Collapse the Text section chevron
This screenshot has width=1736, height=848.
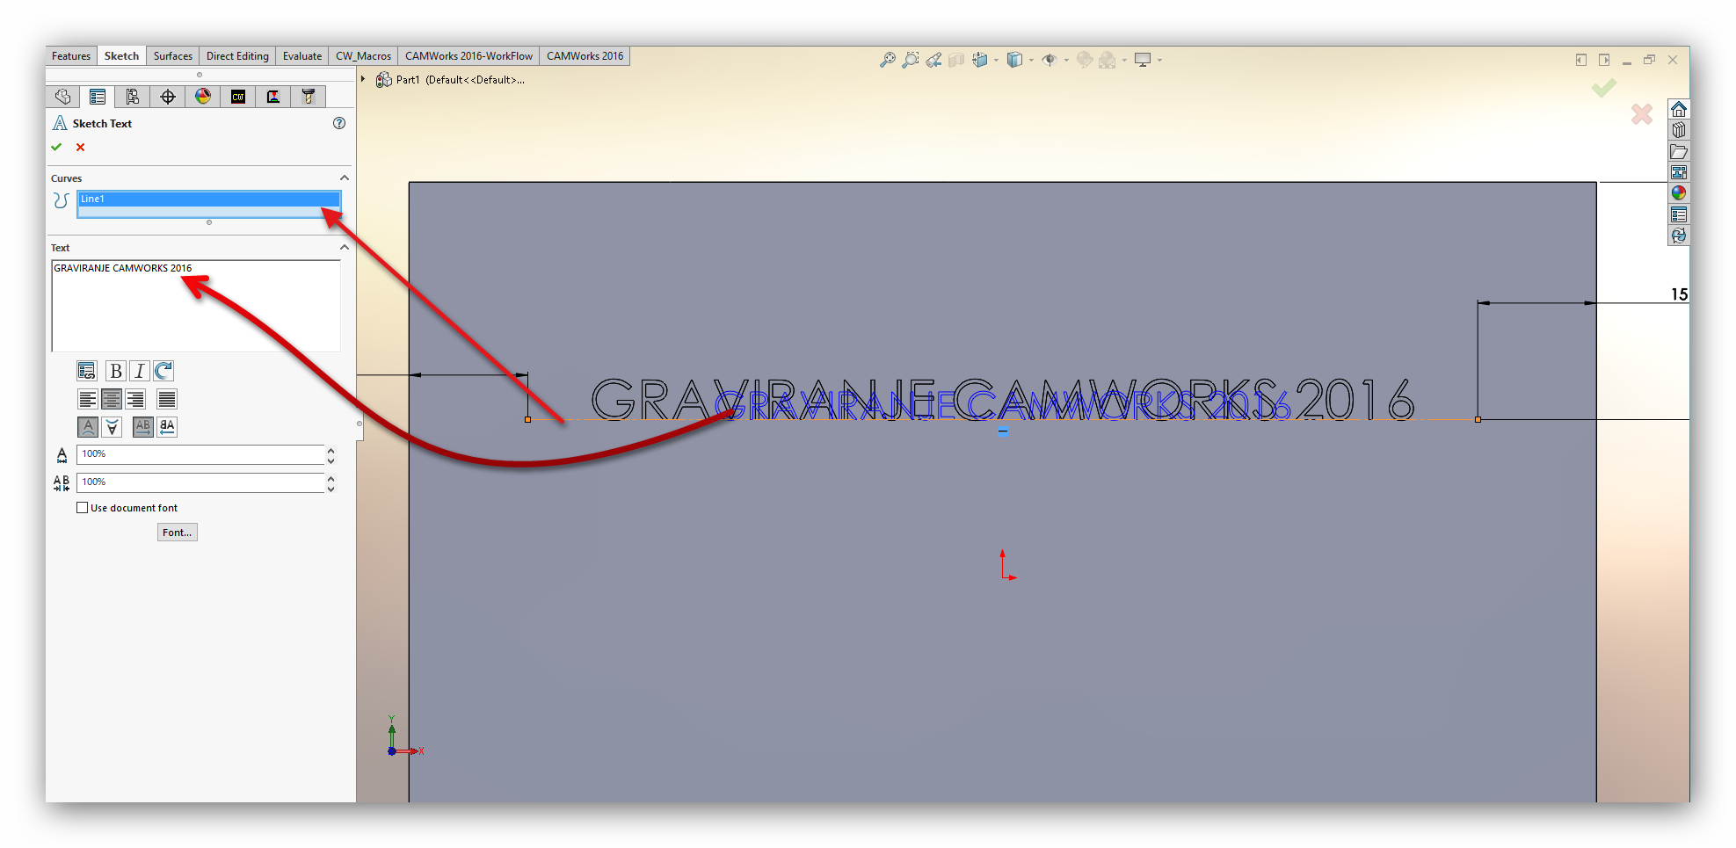click(x=345, y=248)
